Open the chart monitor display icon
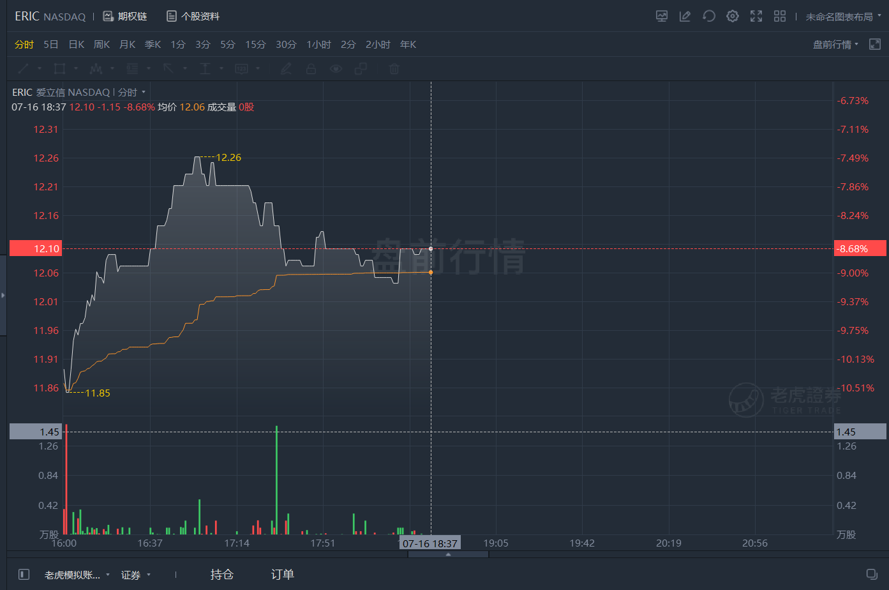The width and height of the screenshot is (889, 590). (x=662, y=16)
